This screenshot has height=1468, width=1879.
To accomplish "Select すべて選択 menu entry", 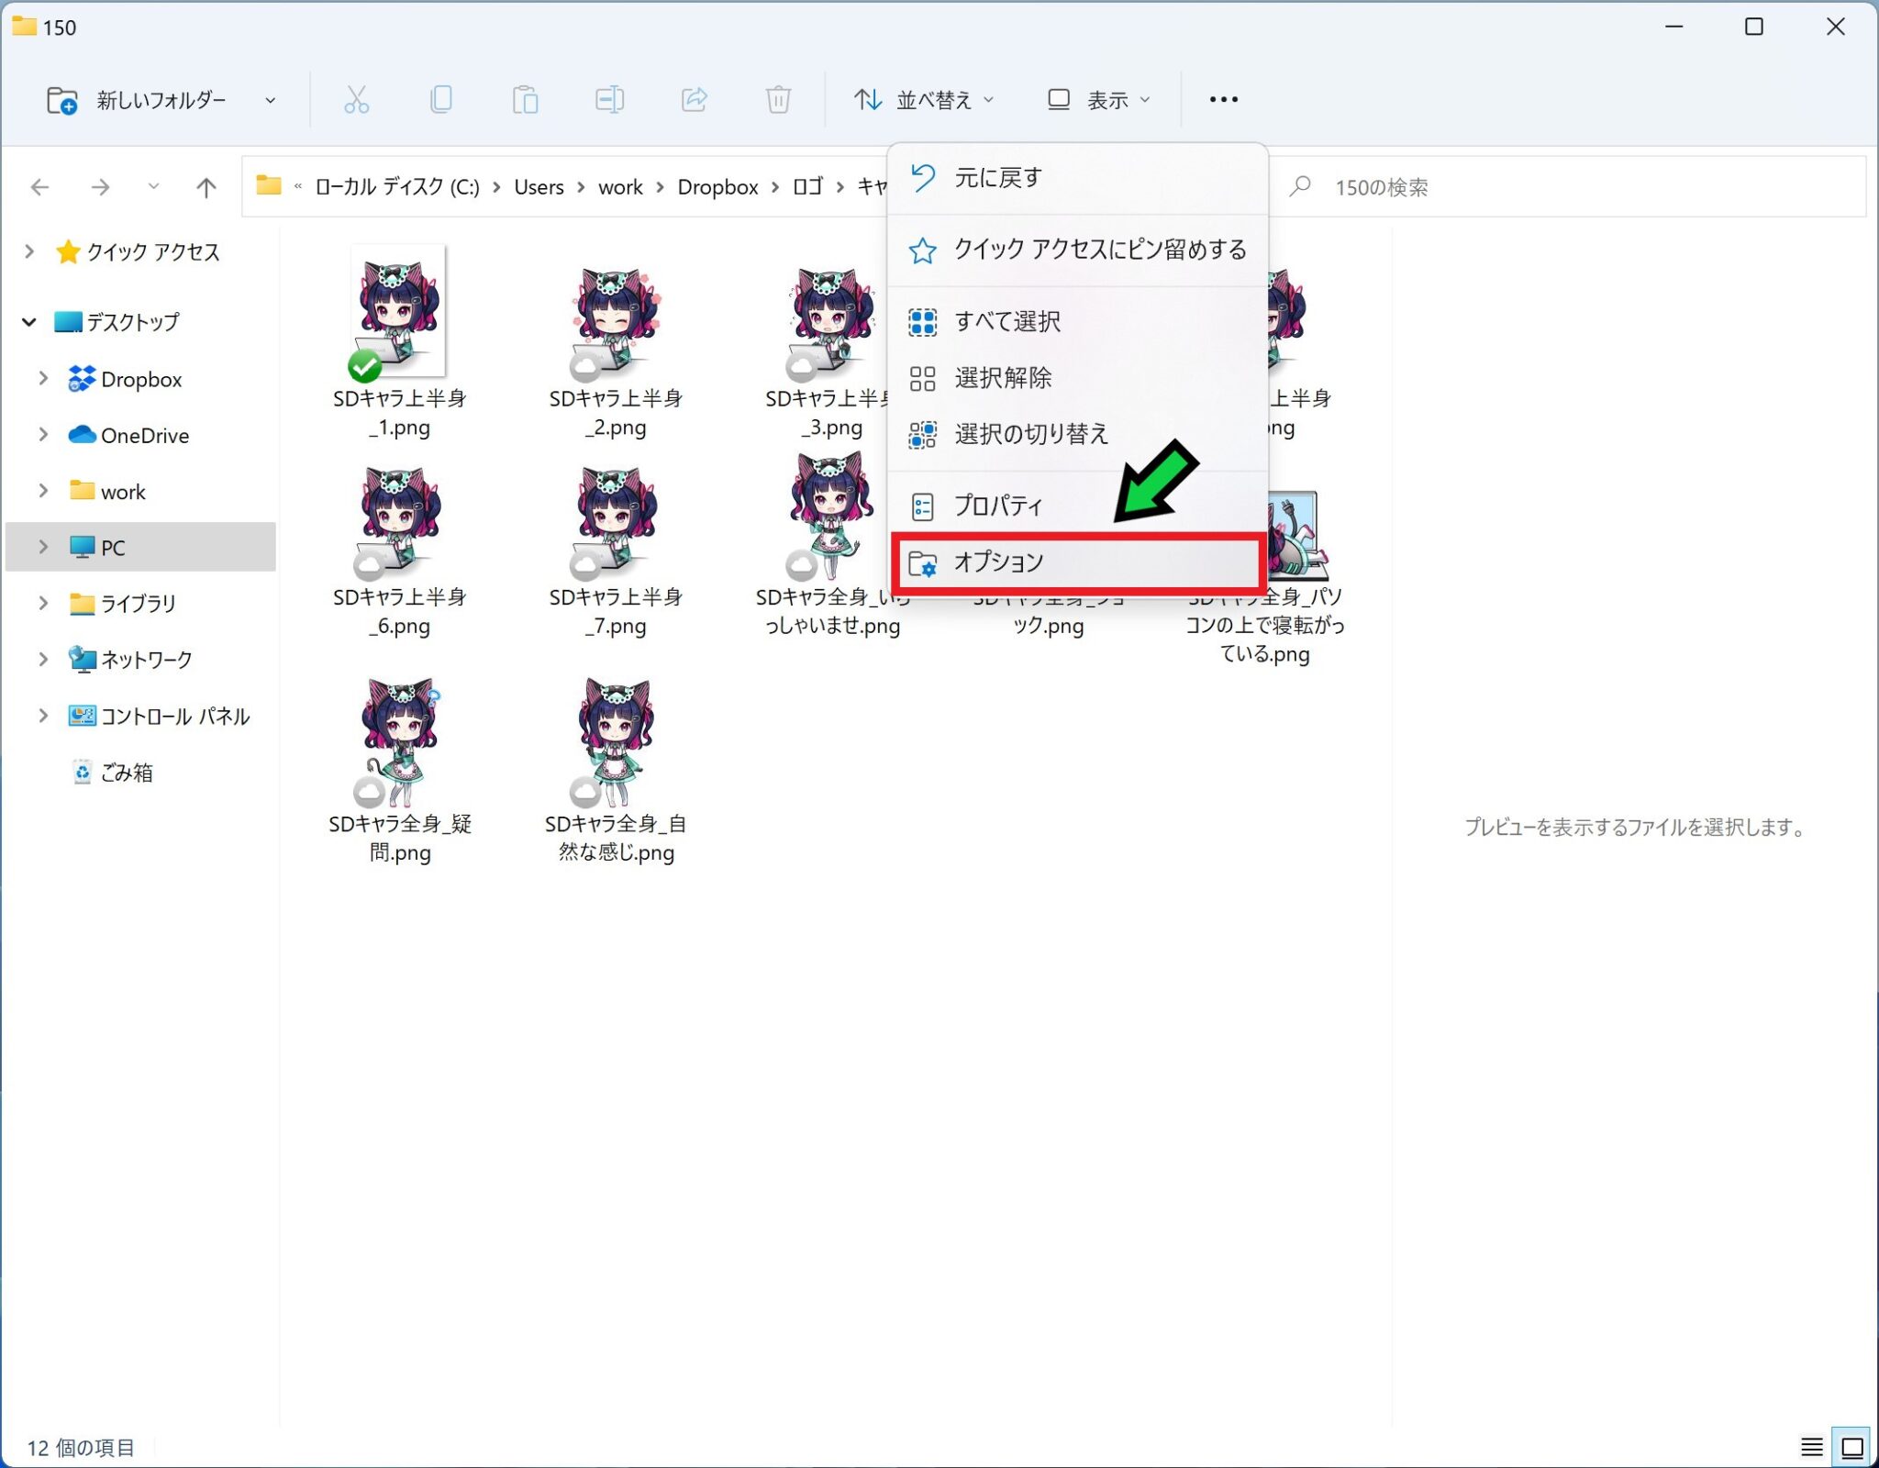I will (1007, 321).
